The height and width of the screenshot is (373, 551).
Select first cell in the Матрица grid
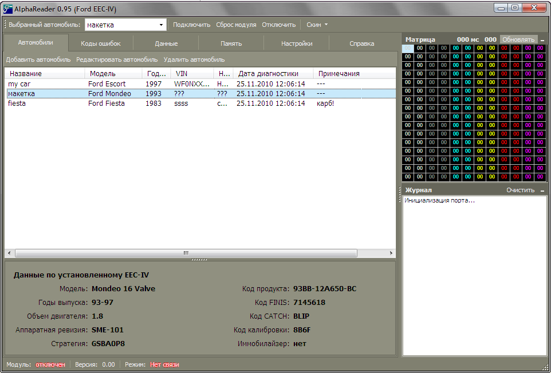(408, 48)
